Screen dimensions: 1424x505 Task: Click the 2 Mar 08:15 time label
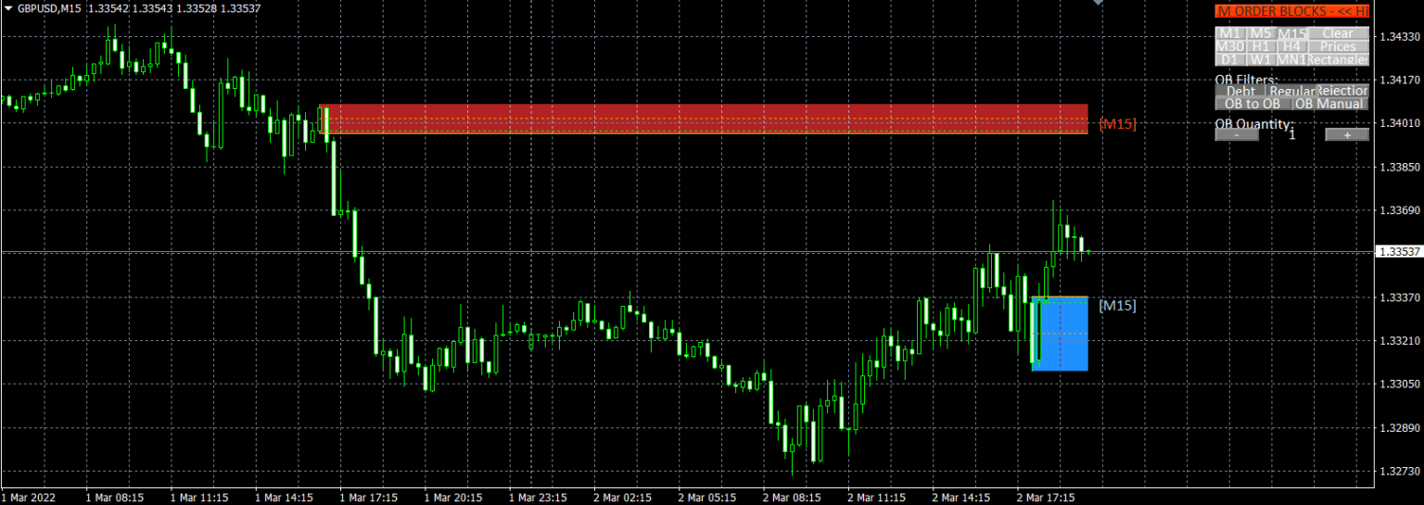pyautogui.click(x=791, y=498)
